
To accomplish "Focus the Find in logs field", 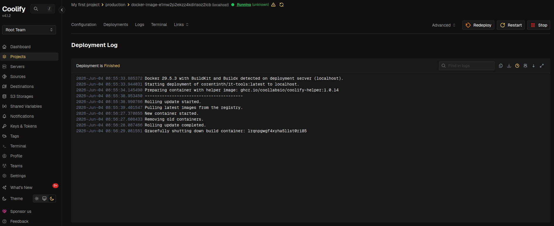I will [467, 66].
